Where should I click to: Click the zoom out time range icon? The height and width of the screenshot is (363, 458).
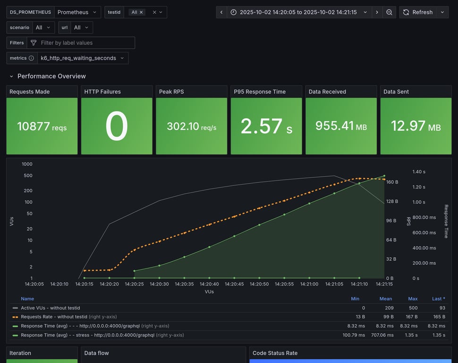(x=389, y=12)
